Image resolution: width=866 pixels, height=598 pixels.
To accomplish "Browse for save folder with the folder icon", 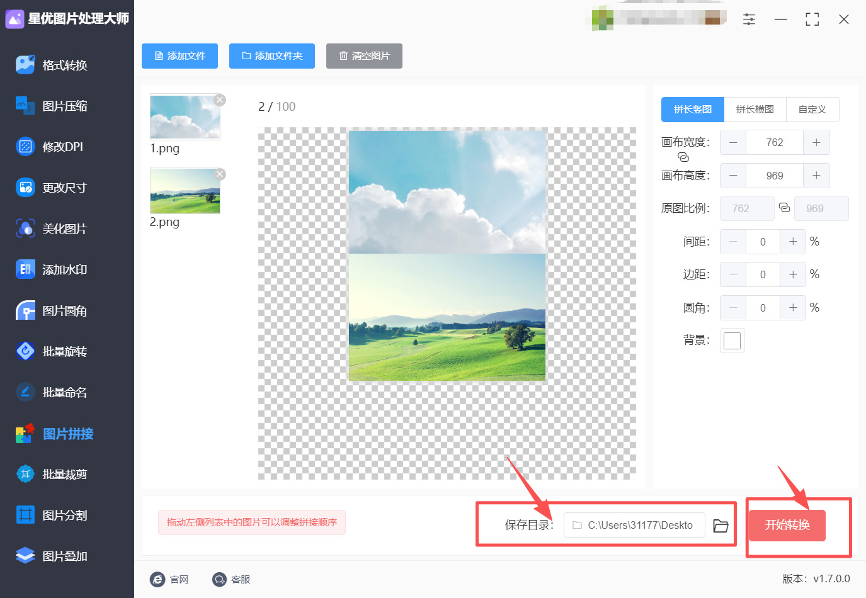I will 721,526.
